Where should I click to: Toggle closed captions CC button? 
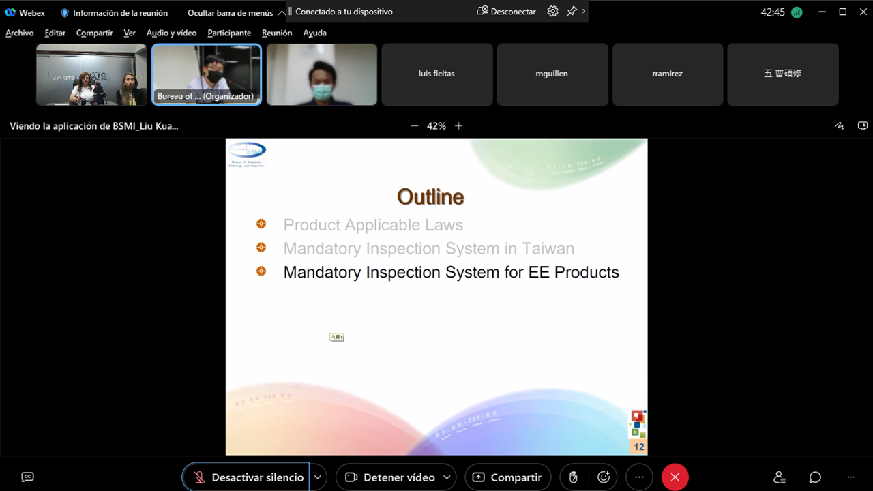[x=27, y=477]
